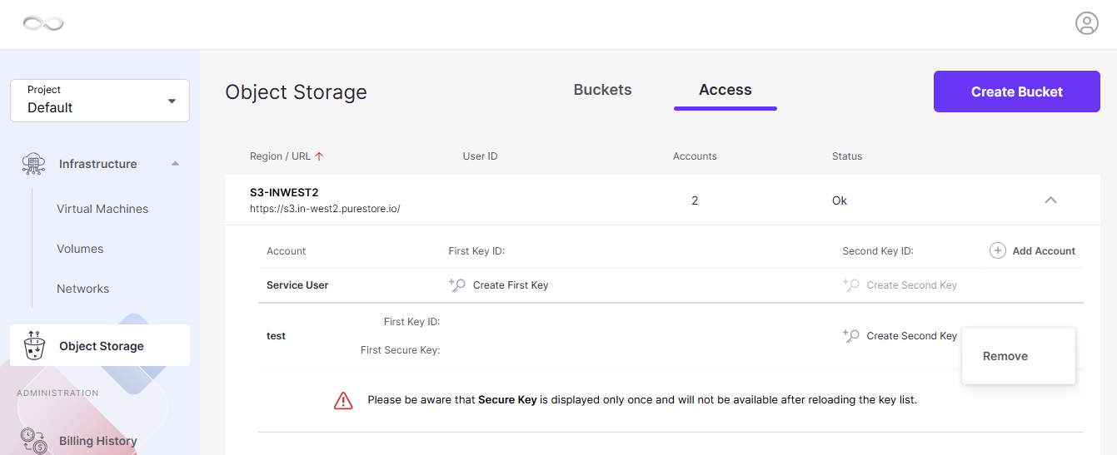Click the red warning triangle icon
This screenshot has height=455, width=1117.
(343, 400)
